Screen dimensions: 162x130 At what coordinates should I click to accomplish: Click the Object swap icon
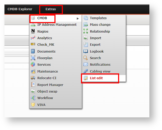click(x=33, y=91)
